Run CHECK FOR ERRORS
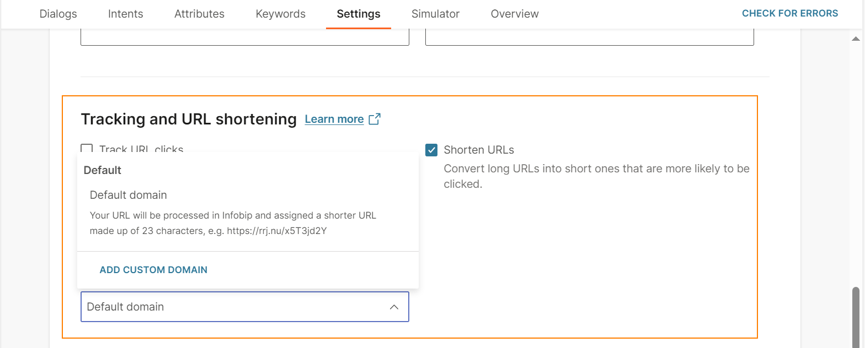Viewport: 865px width, 348px height. 789,13
